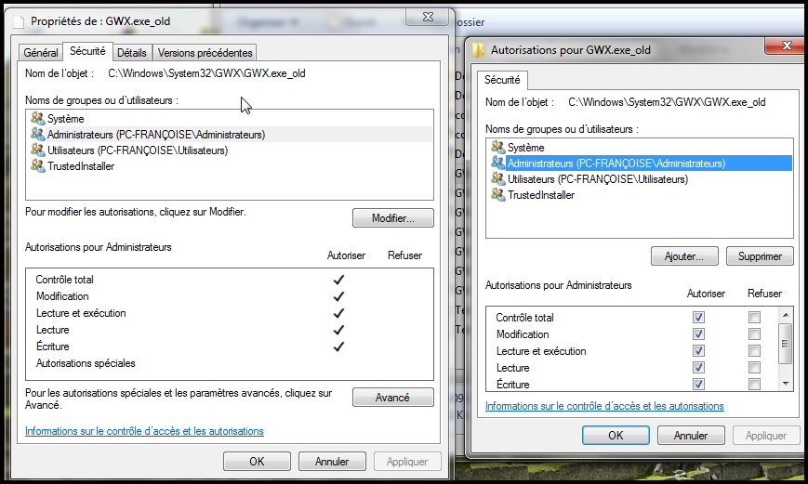Screen dimensions: 808x484
Task: Toggle Autoriser checkbox for Lecture et exécution
Action: (698, 350)
